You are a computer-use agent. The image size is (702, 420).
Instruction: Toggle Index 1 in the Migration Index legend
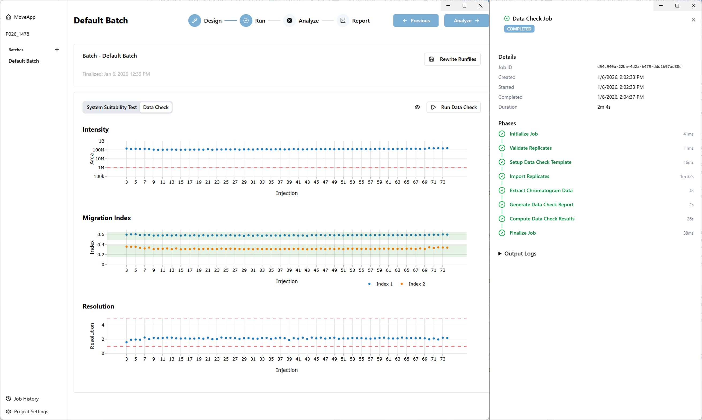click(x=380, y=284)
